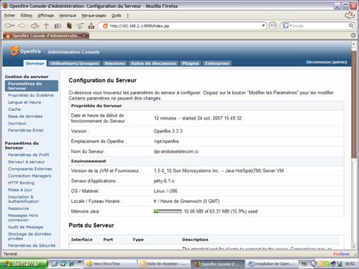
Task: Click the Openfire site icon in address bar
Action: point(105,26)
